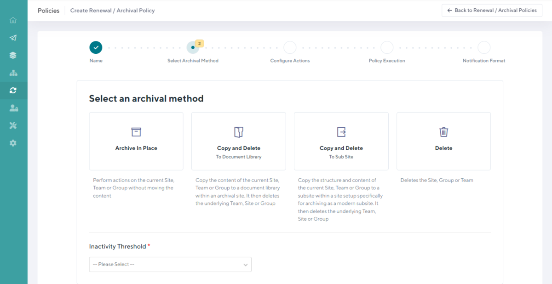552x284 pixels.
Task: Open the layers icon in the sidebar
Action: coord(13,55)
